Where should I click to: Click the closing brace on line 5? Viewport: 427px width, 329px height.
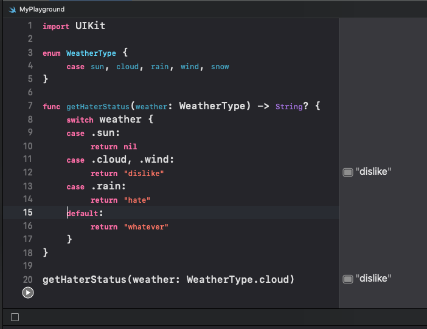(x=46, y=79)
